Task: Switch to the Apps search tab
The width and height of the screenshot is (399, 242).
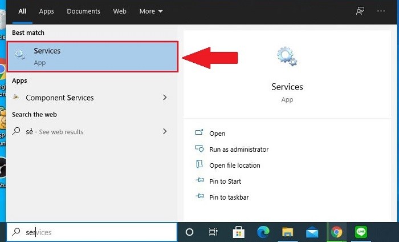Action: [47, 11]
